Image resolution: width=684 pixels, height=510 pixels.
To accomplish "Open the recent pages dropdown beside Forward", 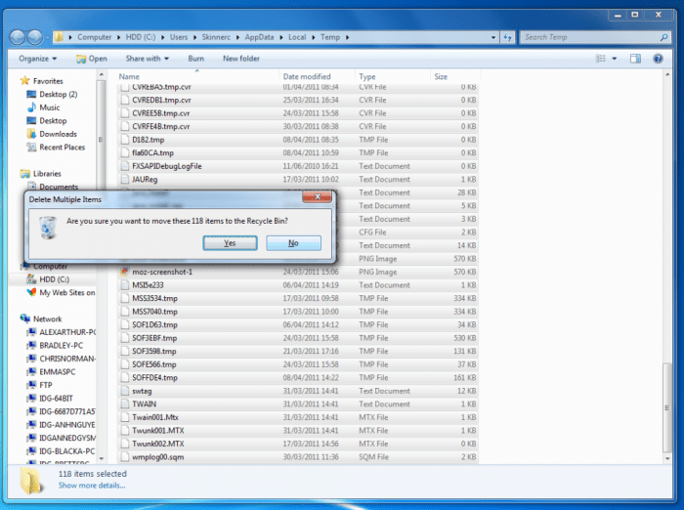I will click(47, 37).
